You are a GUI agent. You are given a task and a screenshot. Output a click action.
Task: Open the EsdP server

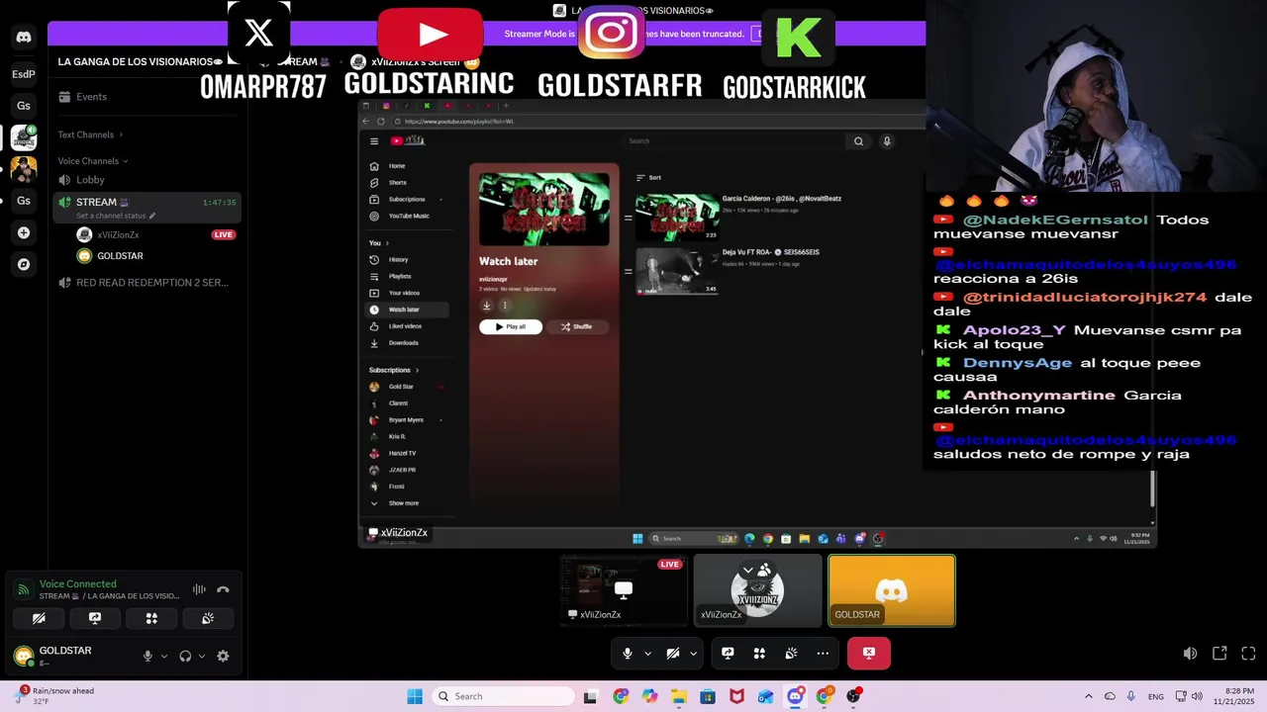pyautogui.click(x=24, y=74)
